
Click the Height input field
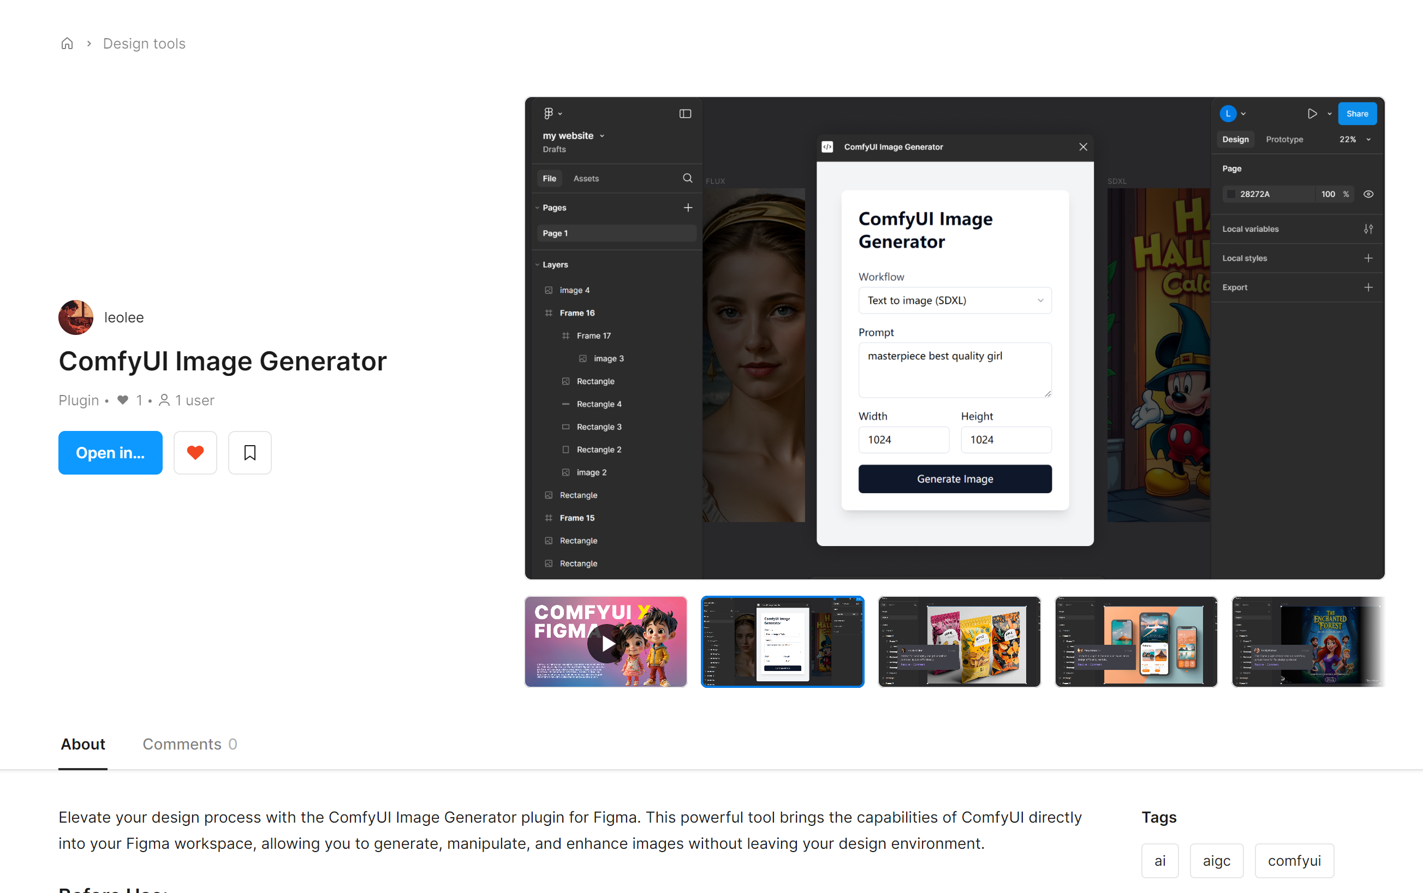1006,440
